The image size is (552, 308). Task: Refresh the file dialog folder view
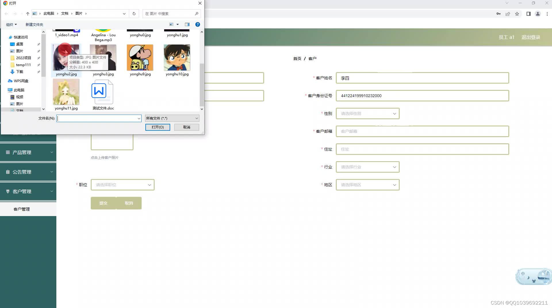(134, 14)
